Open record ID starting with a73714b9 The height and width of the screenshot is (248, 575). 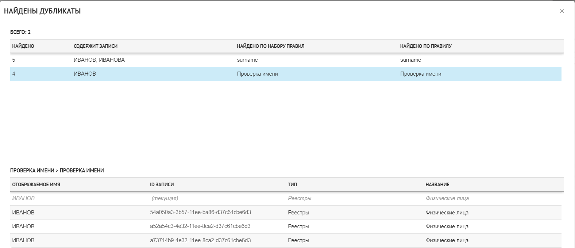coord(200,240)
